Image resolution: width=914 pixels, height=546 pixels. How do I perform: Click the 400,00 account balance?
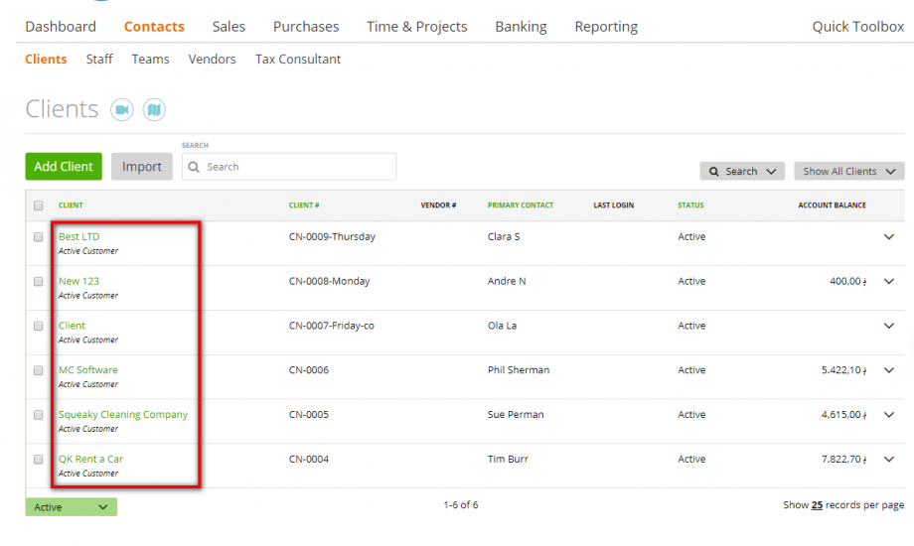click(x=848, y=281)
